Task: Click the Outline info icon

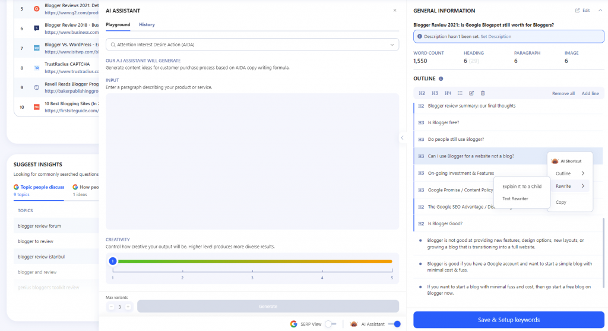Action: (x=441, y=79)
